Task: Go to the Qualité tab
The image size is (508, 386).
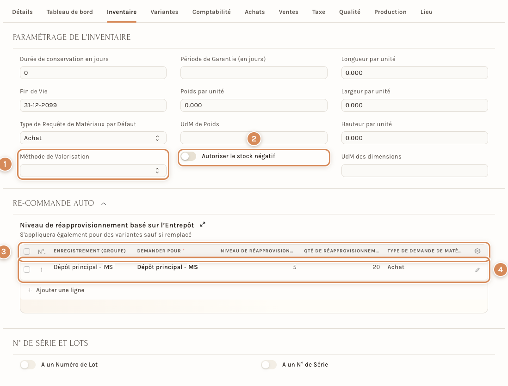Action: click(350, 12)
